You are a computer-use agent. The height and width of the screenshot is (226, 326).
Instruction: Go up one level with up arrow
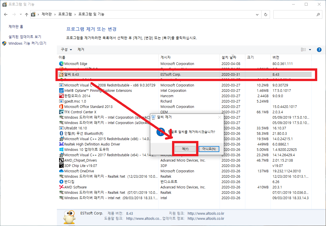[26, 14]
